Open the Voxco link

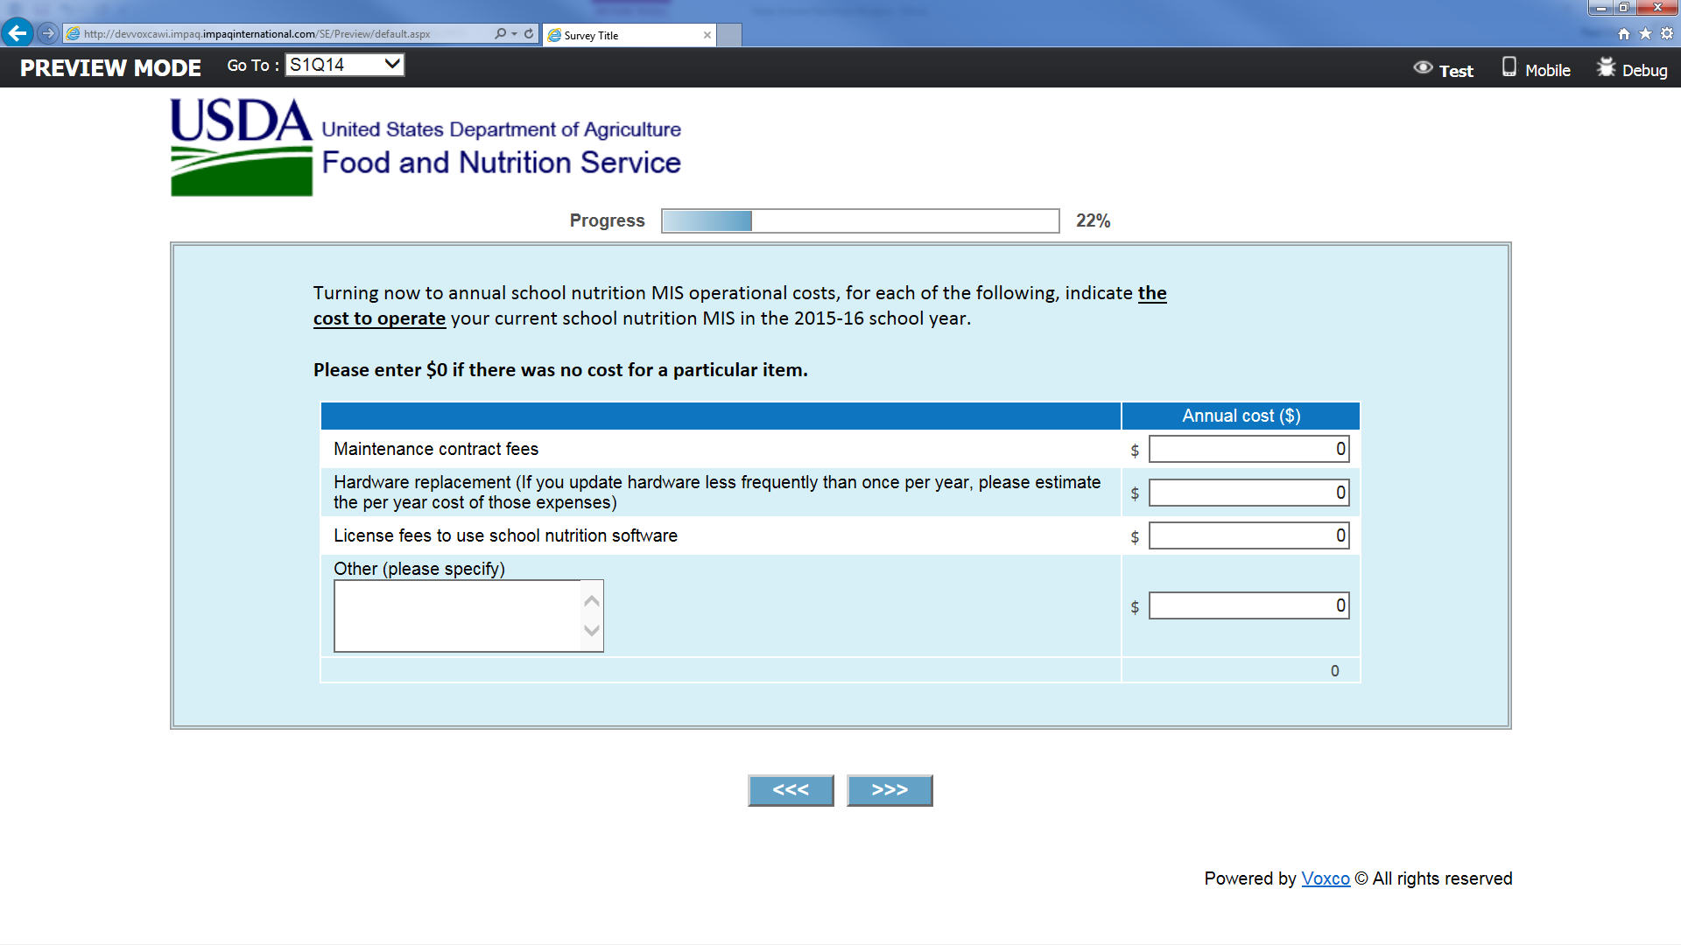(x=1325, y=878)
